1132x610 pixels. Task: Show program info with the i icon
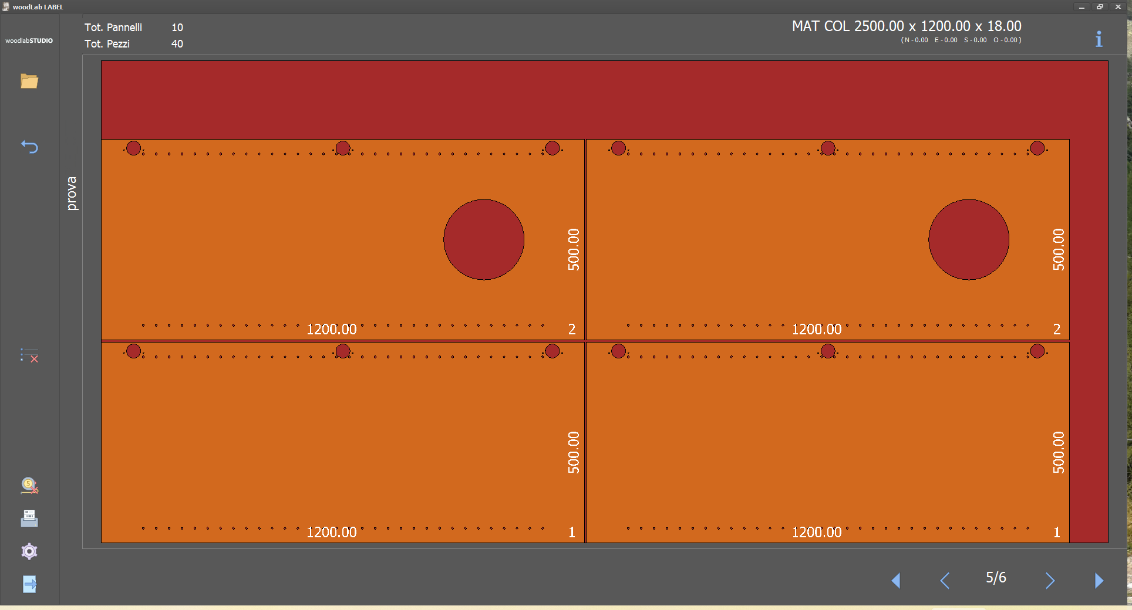(1099, 39)
